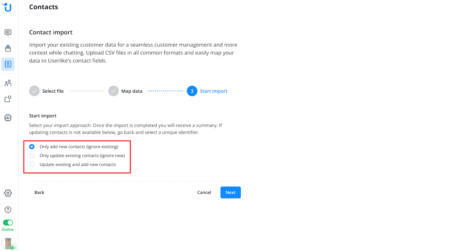
Task: Click the Back button
Action: click(39, 192)
